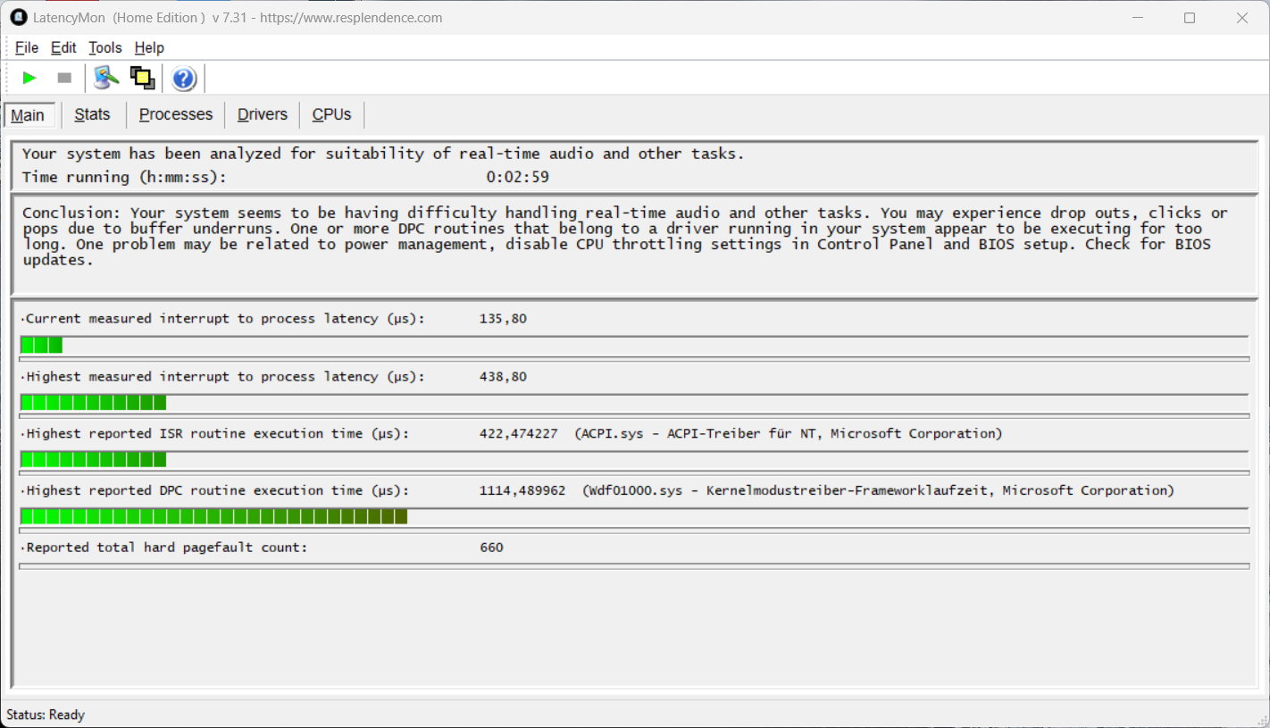
Task: Click the highest DPC routine execution time bar
Action: [213, 516]
